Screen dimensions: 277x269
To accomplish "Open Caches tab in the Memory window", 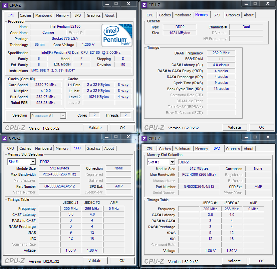I will (x=165, y=15).
